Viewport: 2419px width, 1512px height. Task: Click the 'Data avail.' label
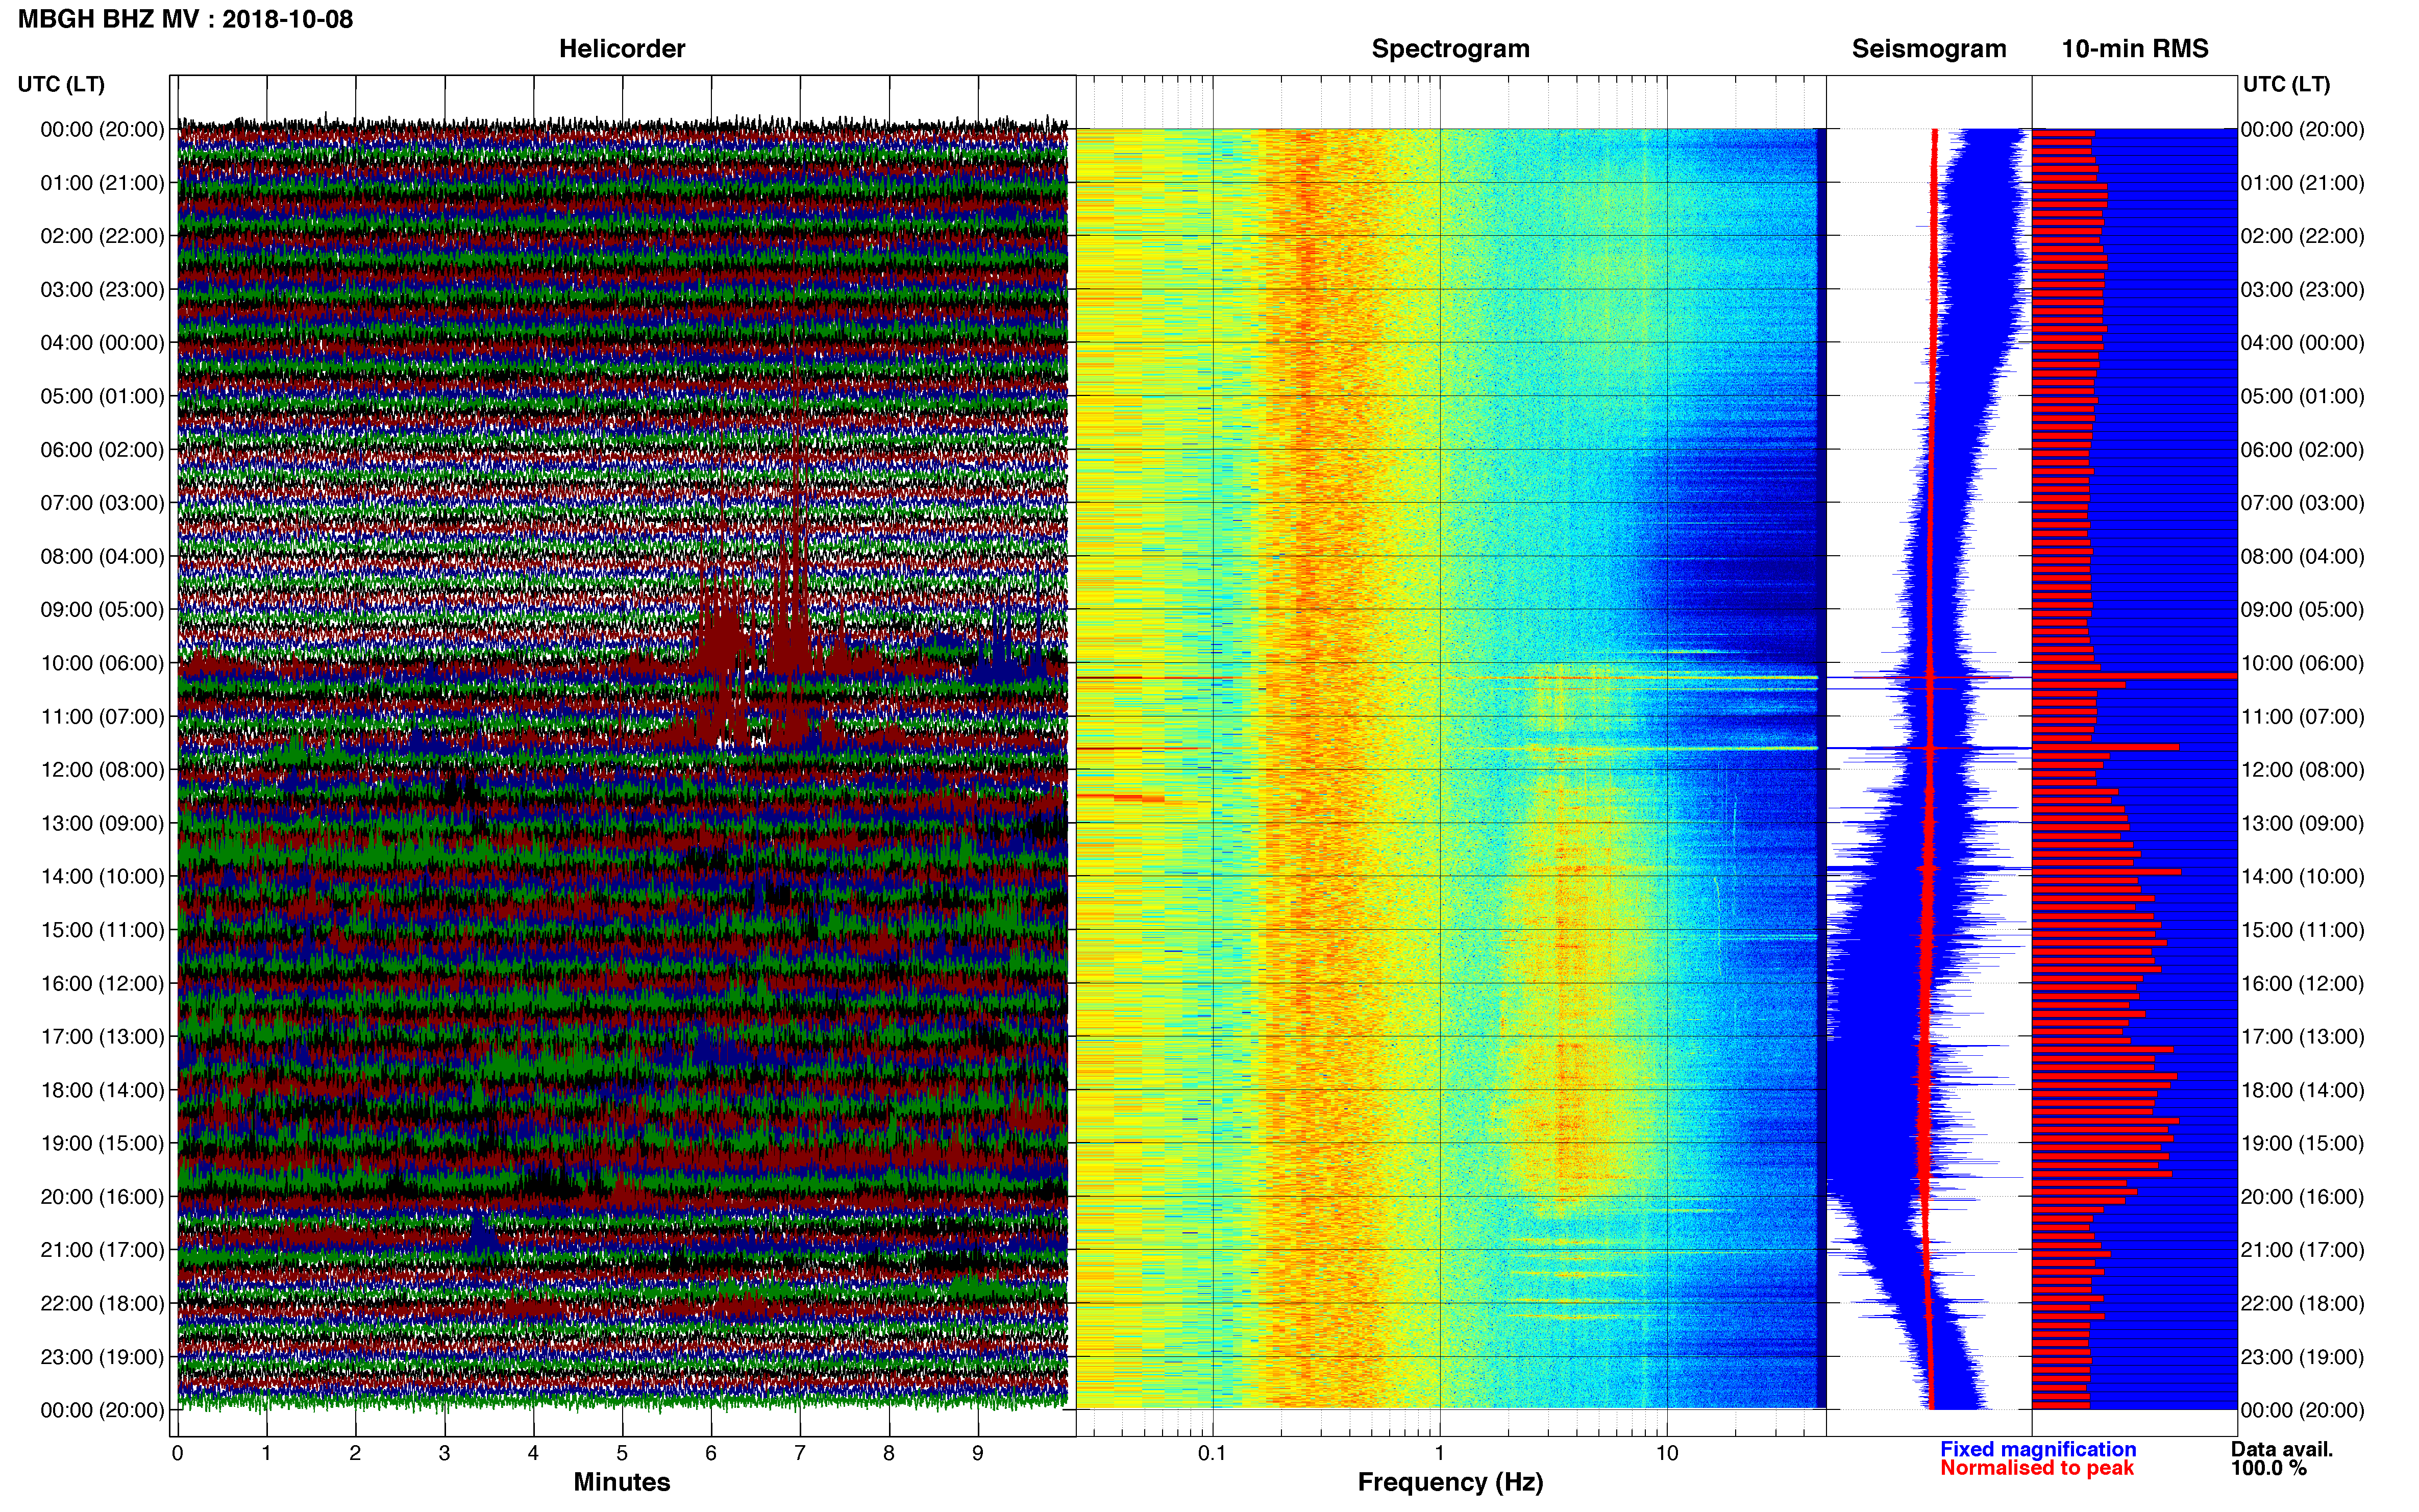point(2281,1450)
